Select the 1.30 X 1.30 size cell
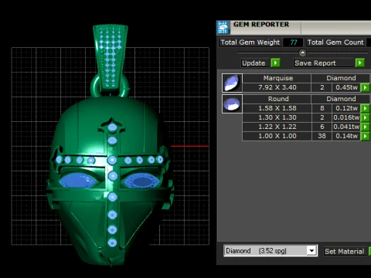 (277, 117)
